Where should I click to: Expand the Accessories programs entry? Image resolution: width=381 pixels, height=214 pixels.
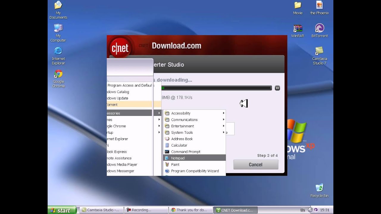134,113
